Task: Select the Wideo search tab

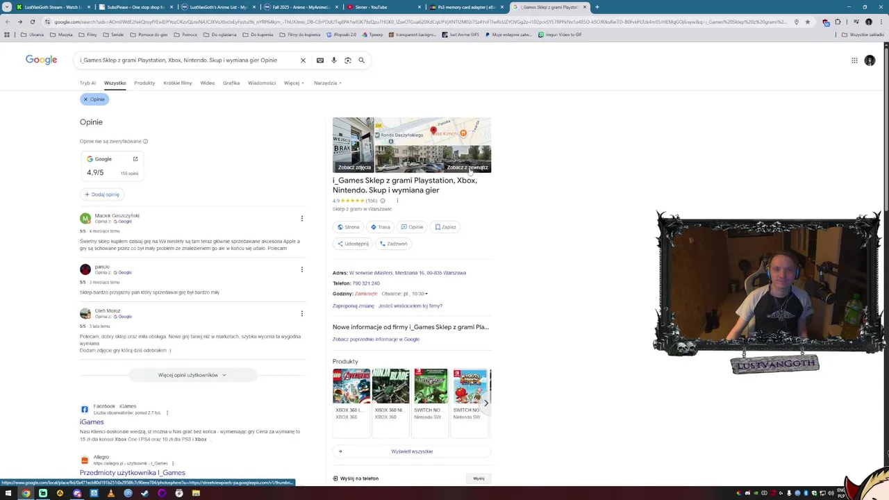Action: tap(208, 83)
